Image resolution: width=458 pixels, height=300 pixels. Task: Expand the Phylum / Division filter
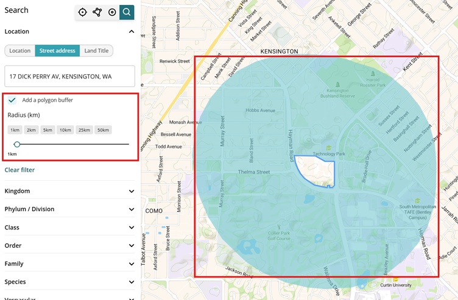[x=132, y=209]
